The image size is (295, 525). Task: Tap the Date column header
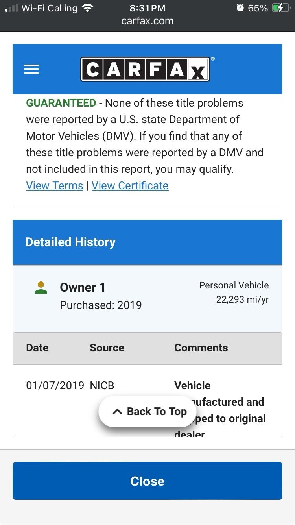point(37,348)
